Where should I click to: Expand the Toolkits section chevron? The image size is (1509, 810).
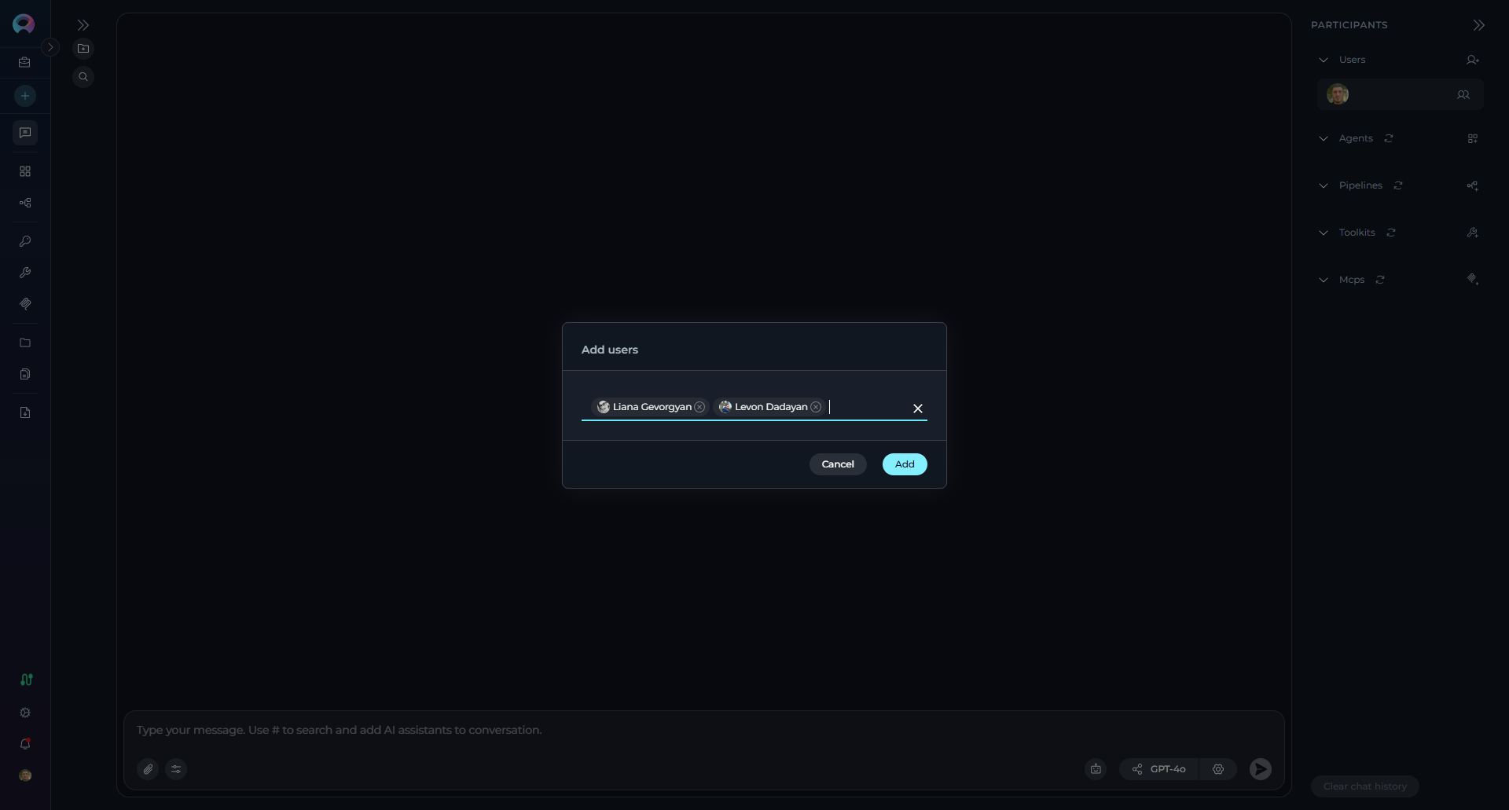click(1324, 233)
